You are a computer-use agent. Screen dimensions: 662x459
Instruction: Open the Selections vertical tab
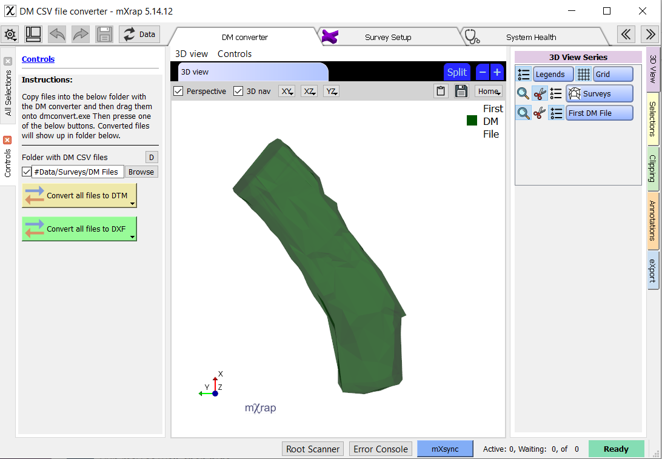click(x=653, y=119)
